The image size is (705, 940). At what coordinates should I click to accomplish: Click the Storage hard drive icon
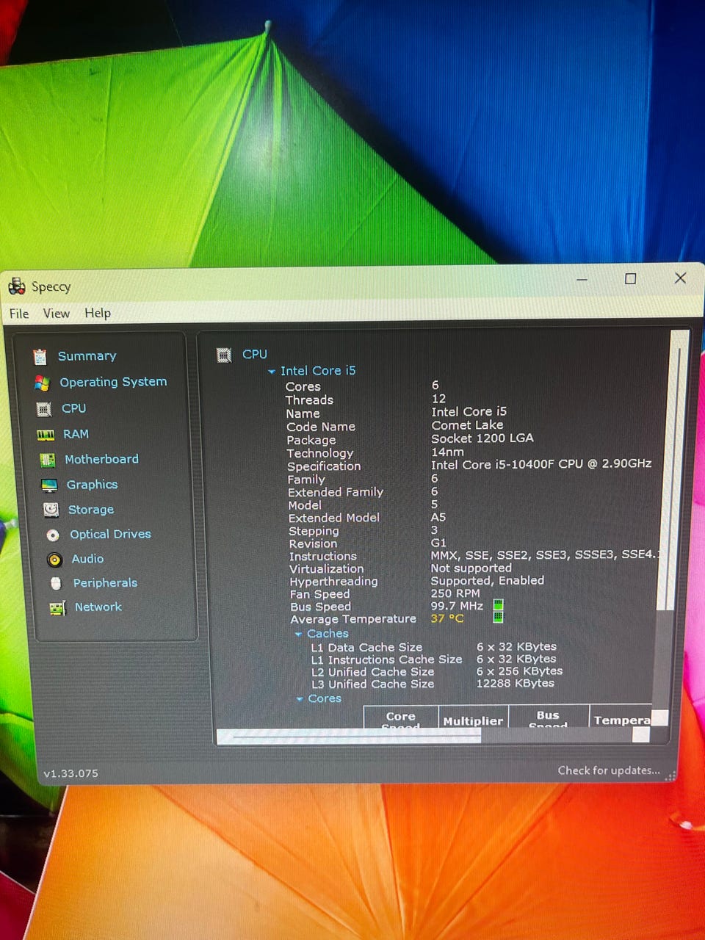(x=51, y=510)
